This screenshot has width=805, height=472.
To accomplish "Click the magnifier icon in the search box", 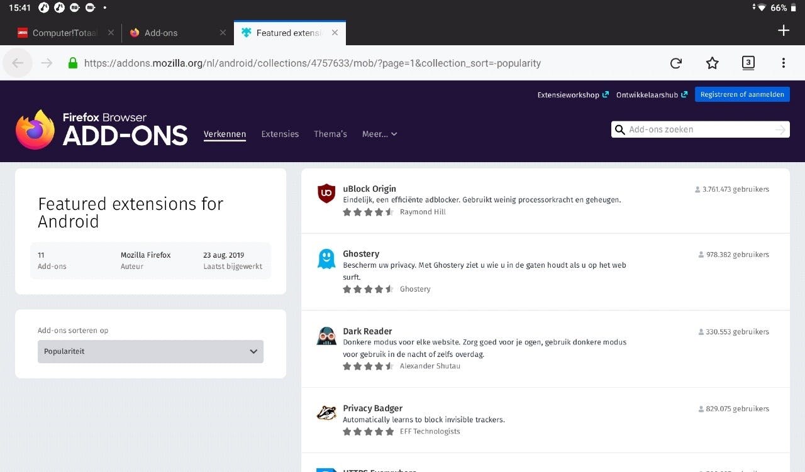I will point(620,129).
